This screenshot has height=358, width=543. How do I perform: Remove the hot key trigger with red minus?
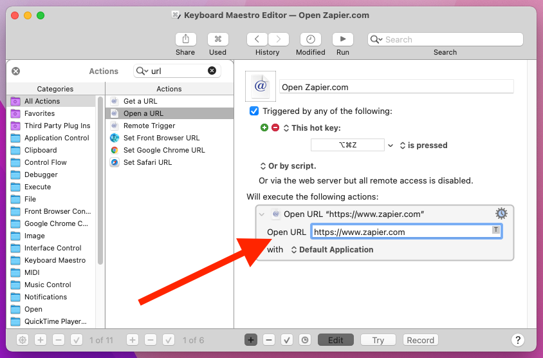(275, 127)
